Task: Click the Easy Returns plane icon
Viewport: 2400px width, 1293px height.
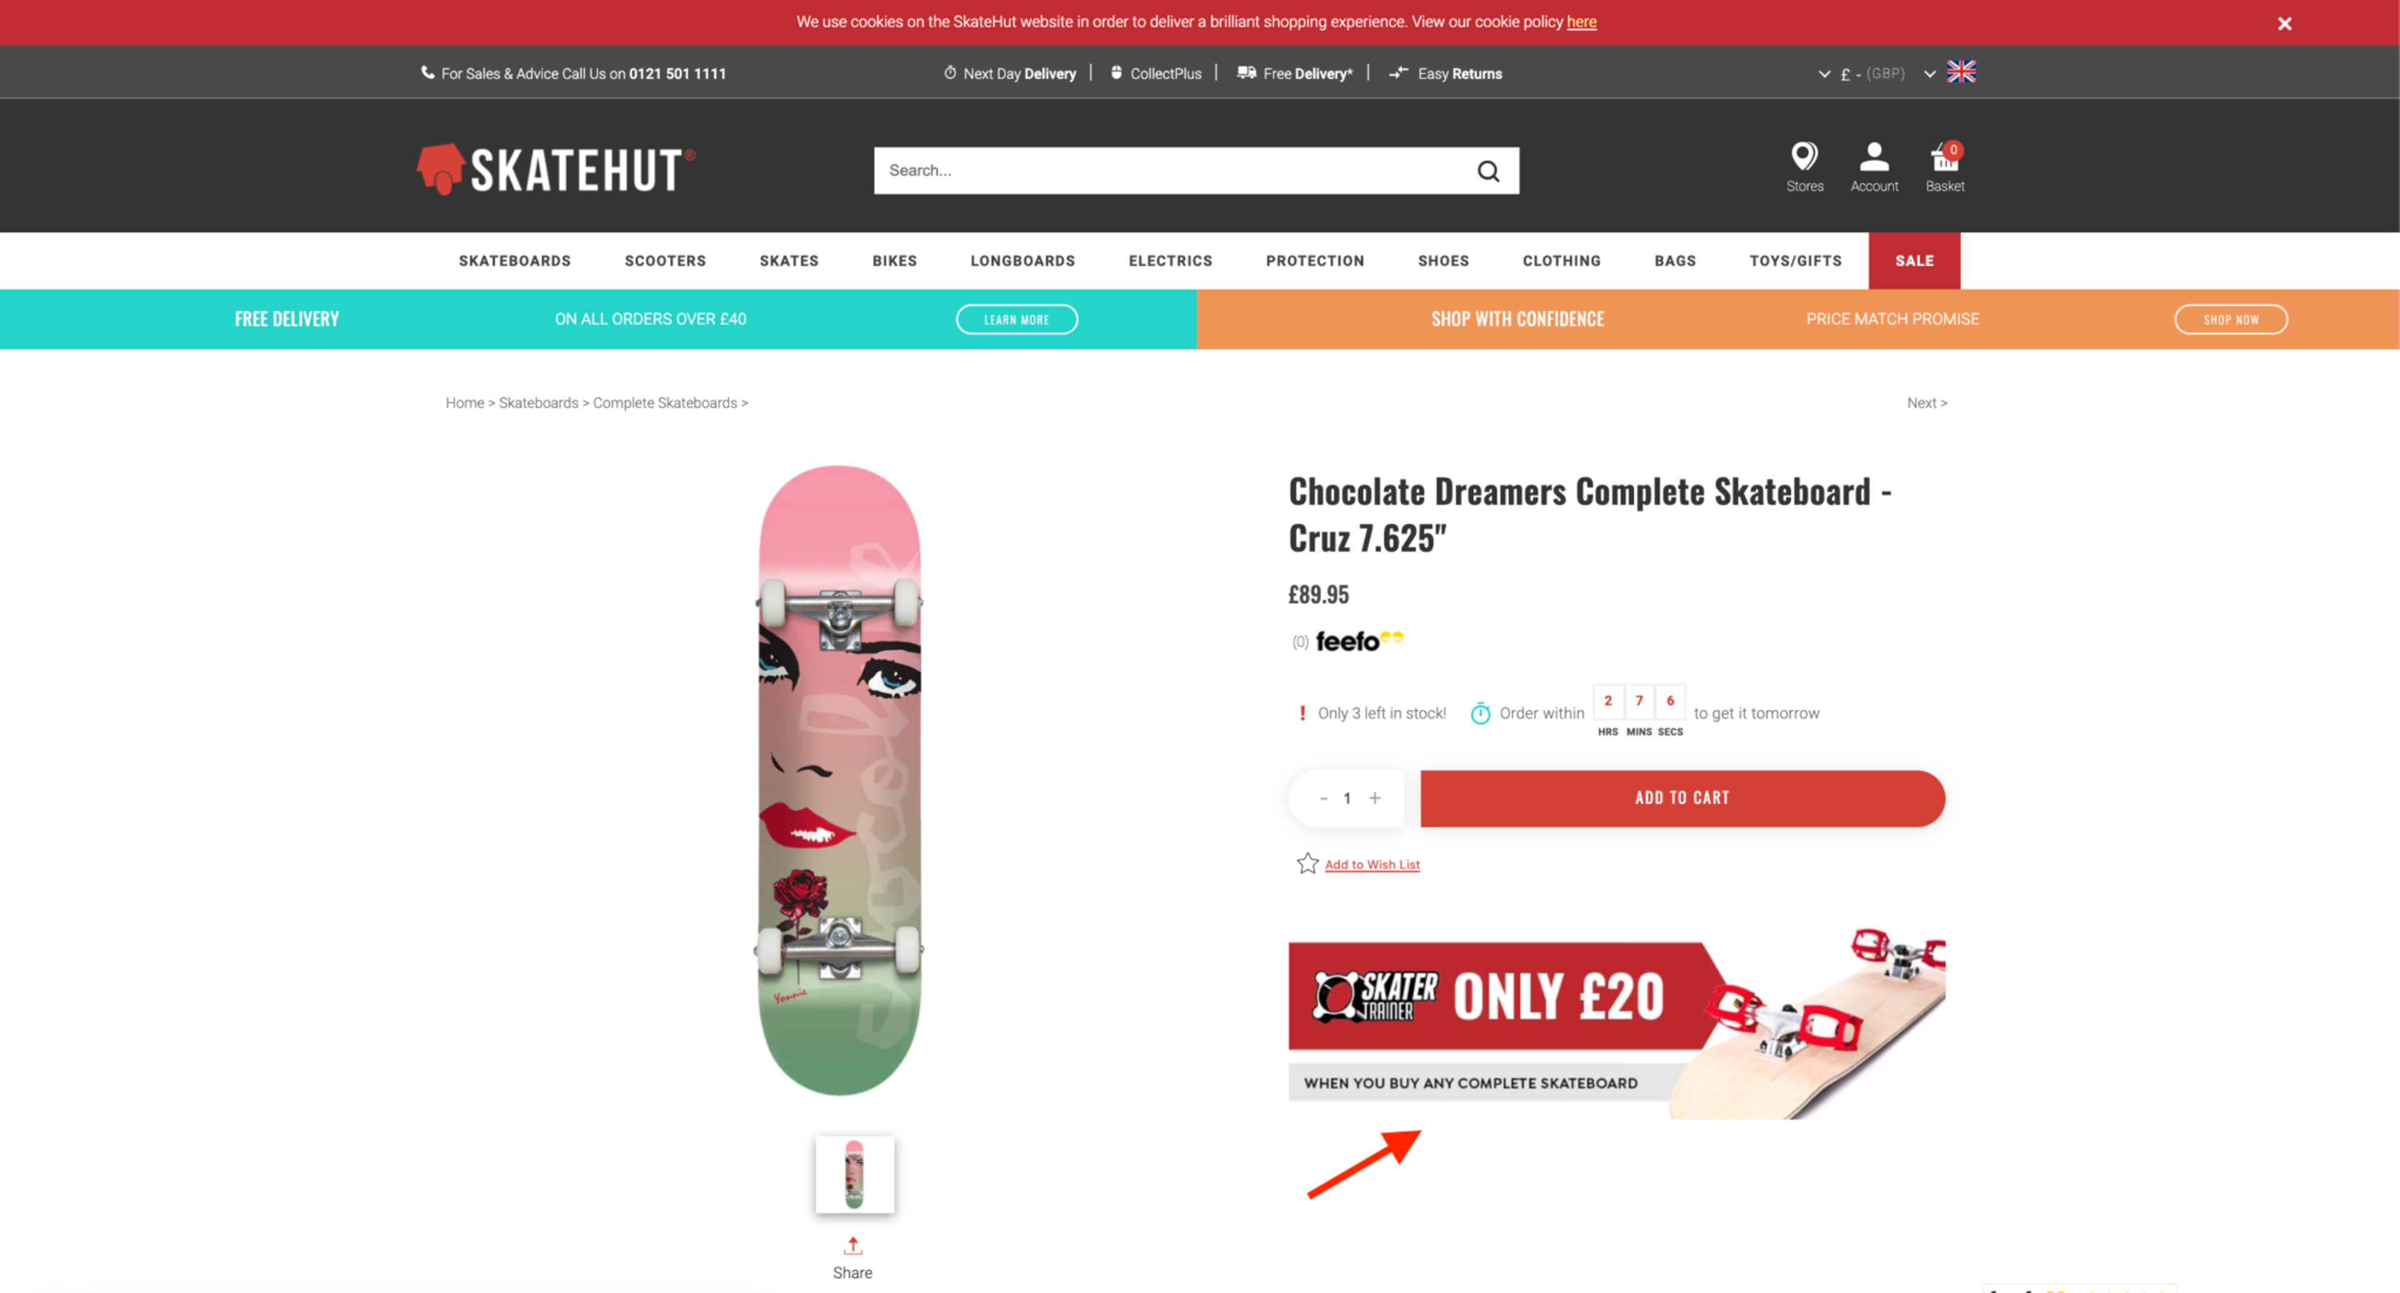Action: (1397, 72)
